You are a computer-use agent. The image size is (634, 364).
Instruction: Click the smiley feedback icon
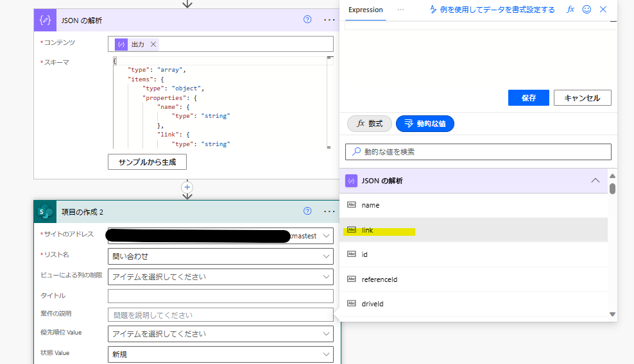587,9
